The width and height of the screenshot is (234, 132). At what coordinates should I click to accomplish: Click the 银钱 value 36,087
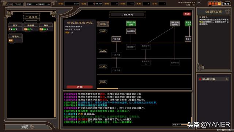click(x=95, y=4)
